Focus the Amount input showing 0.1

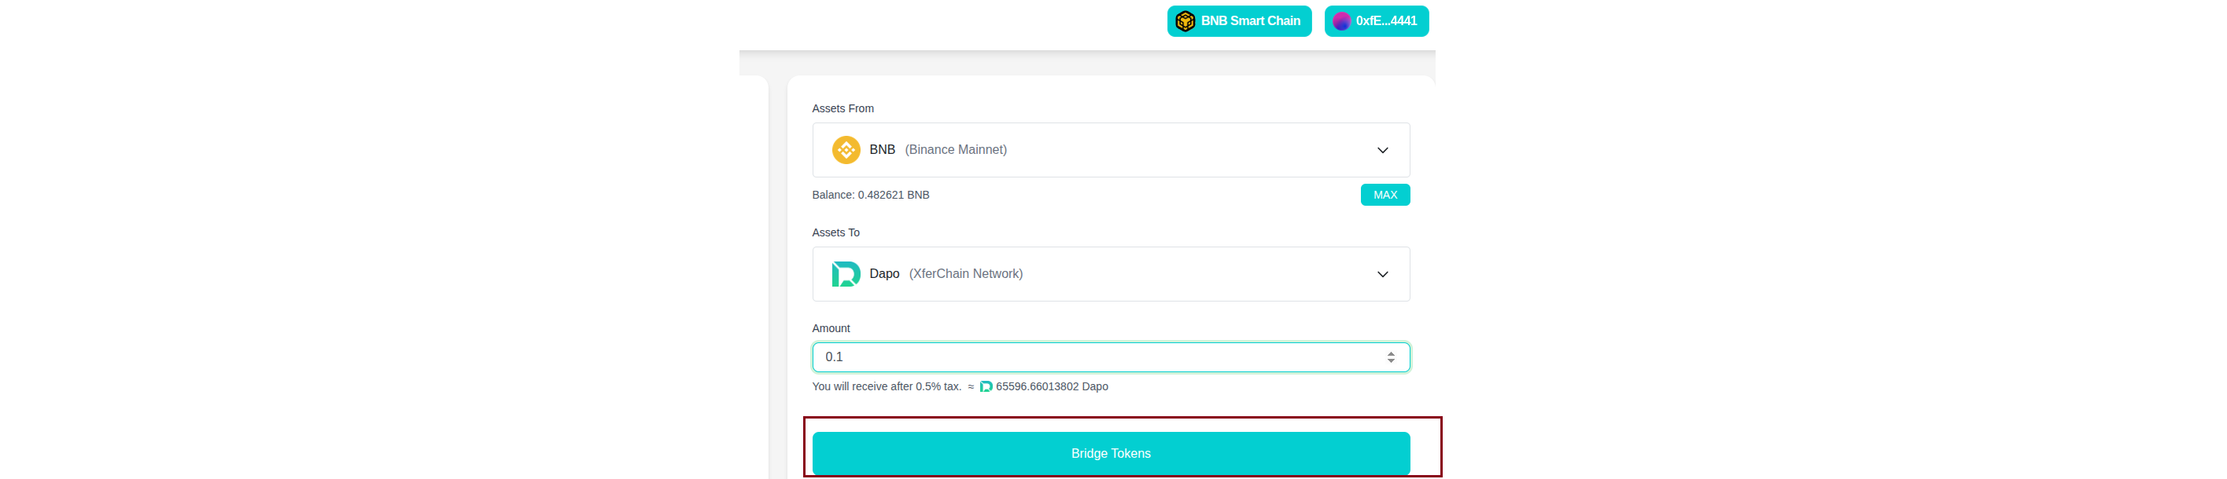(x=1110, y=357)
